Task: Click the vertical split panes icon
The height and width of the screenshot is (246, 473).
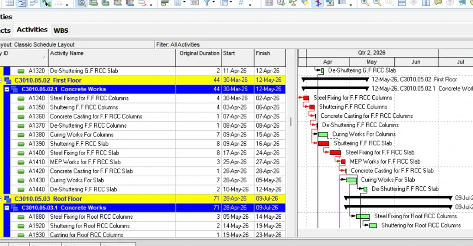Action: (x=425, y=3)
